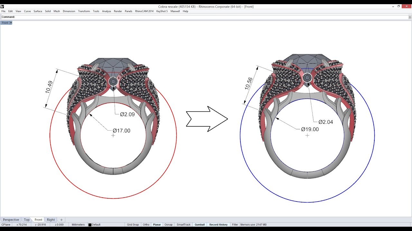Open the Mesh menu
The width and height of the screenshot is (412, 231).
tap(57, 11)
